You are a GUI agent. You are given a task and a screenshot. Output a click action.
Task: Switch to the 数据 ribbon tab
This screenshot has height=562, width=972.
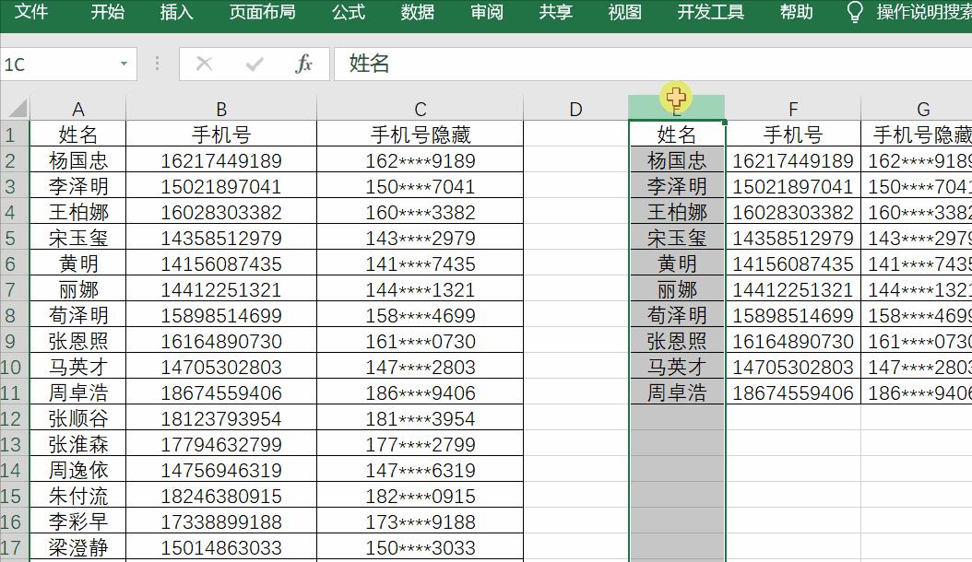417,13
